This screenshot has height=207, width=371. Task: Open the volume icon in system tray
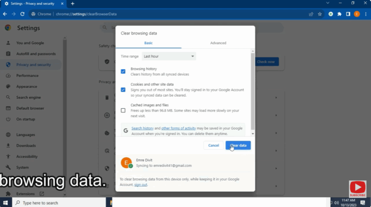336,203
